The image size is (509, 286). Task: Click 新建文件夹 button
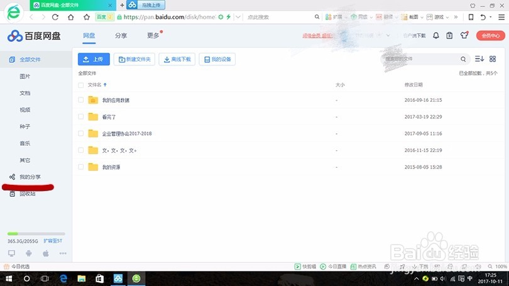pyautogui.click(x=134, y=59)
